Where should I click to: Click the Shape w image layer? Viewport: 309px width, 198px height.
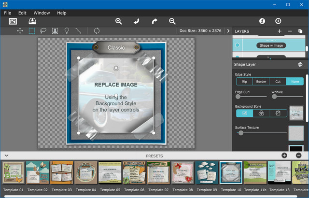(x=271, y=45)
